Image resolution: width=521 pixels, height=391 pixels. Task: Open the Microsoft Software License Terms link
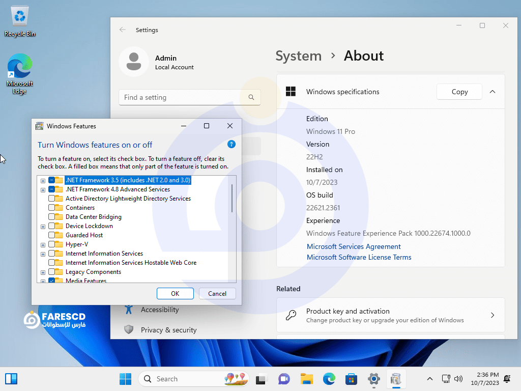(x=359, y=257)
